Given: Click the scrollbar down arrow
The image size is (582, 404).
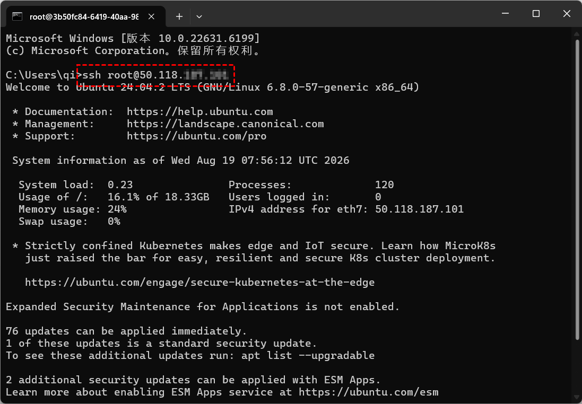Looking at the screenshot, I should pyautogui.click(x=577, y=398).
